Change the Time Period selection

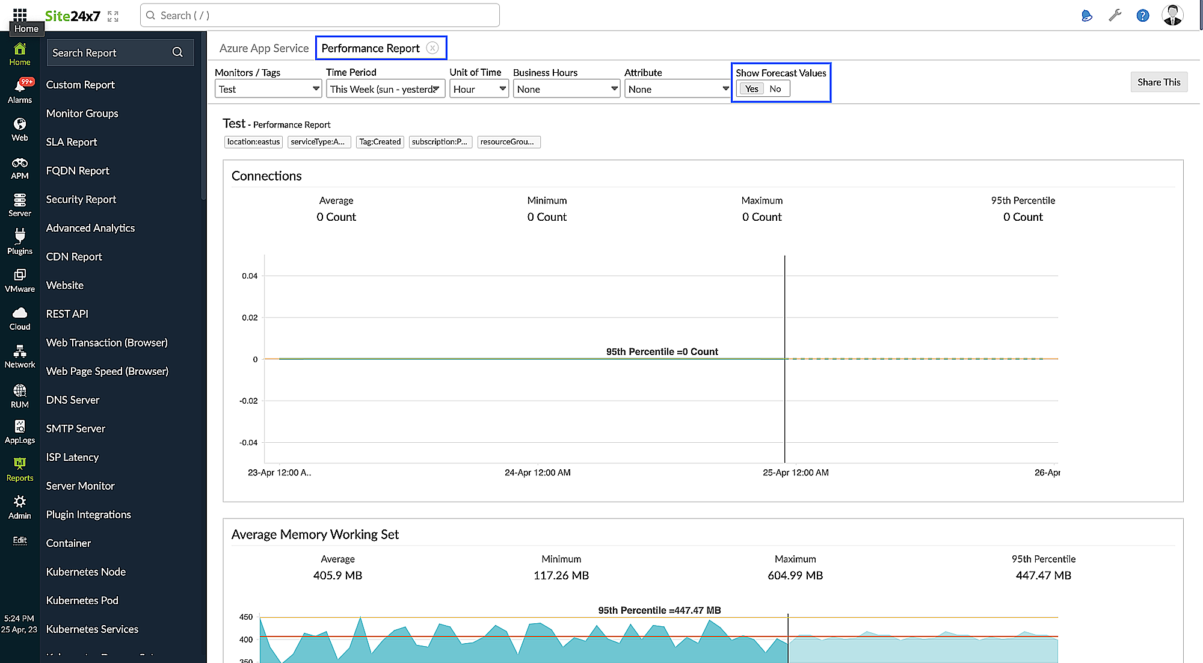click(x=385, y=88)
